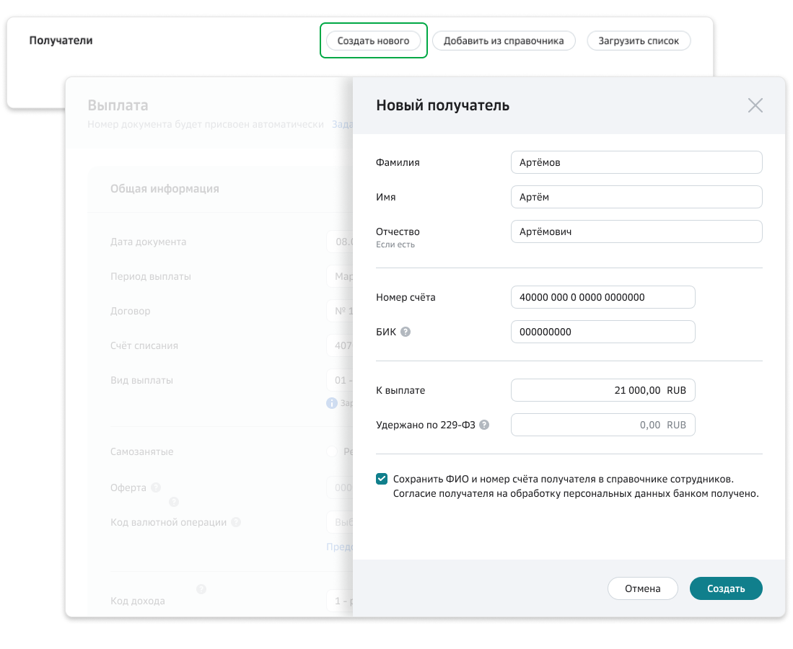Close the Новый получатель dialog with X
Screen dimensions: 793x649
click(755, 106)
